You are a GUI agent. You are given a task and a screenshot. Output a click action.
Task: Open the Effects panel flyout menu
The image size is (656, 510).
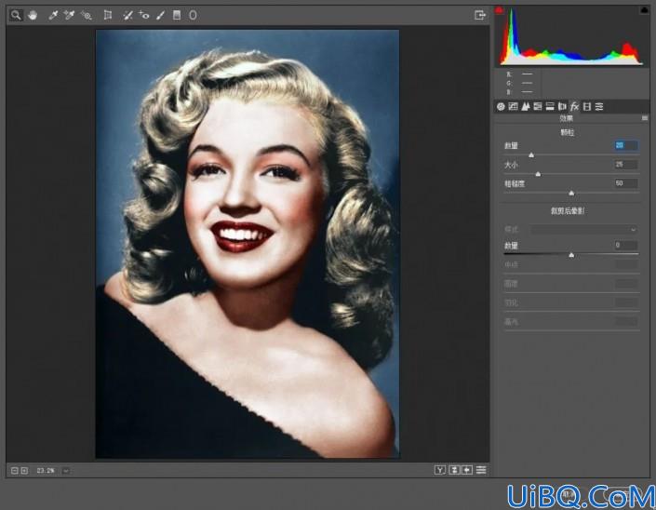[x=645, y=118]
